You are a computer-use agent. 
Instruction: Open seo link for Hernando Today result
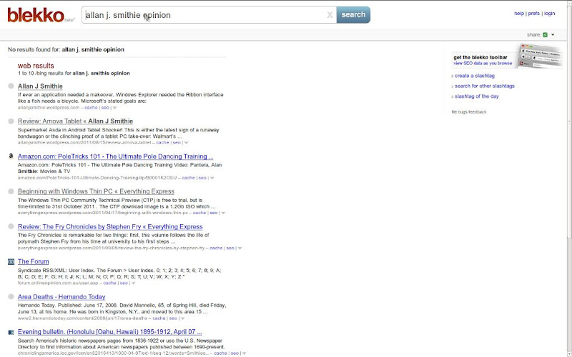point(173,318)
